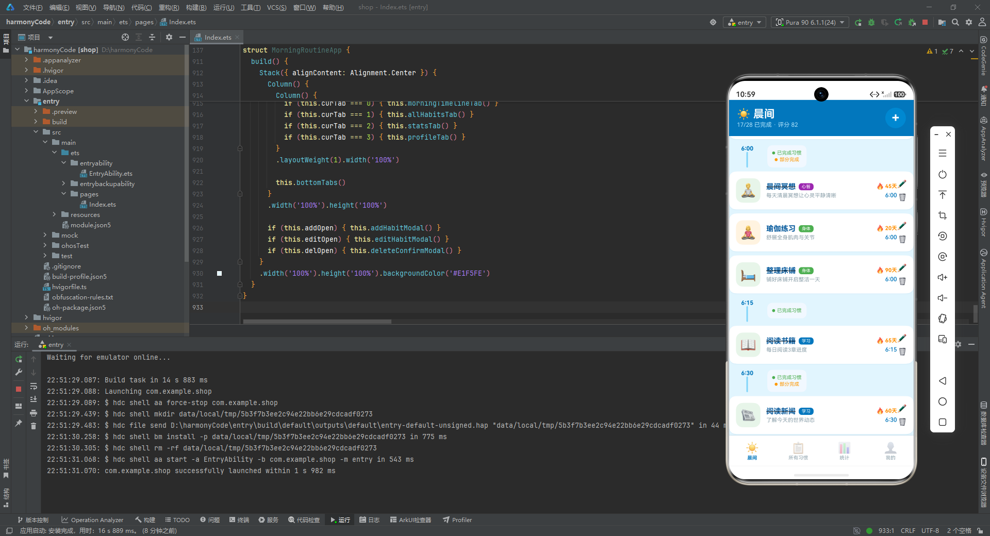
Task: Click the editor horizontal scrollbar
Action: [317, 322]
